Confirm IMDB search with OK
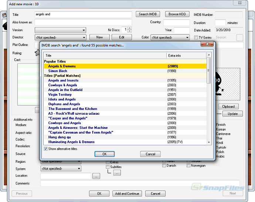 coord(105,154)
